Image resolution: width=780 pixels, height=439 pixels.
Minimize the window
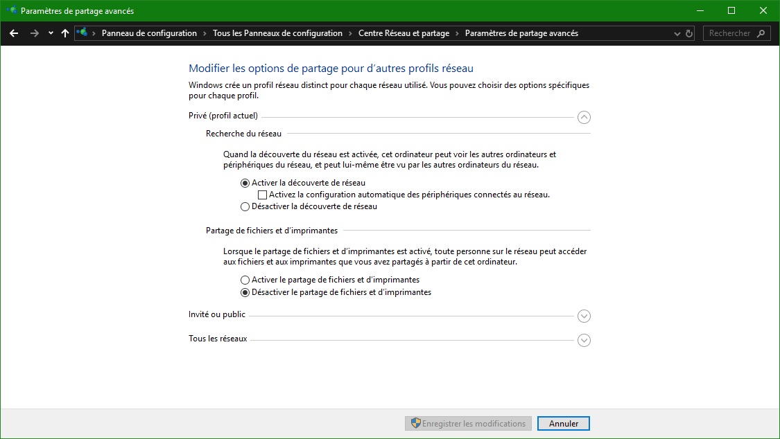700,10
